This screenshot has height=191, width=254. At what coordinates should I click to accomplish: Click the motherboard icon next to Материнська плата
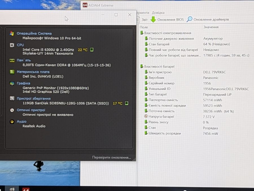12,72
